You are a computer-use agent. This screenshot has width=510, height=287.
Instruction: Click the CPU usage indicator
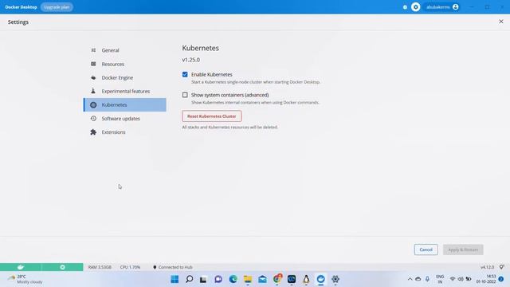click(x=130, y=267)
